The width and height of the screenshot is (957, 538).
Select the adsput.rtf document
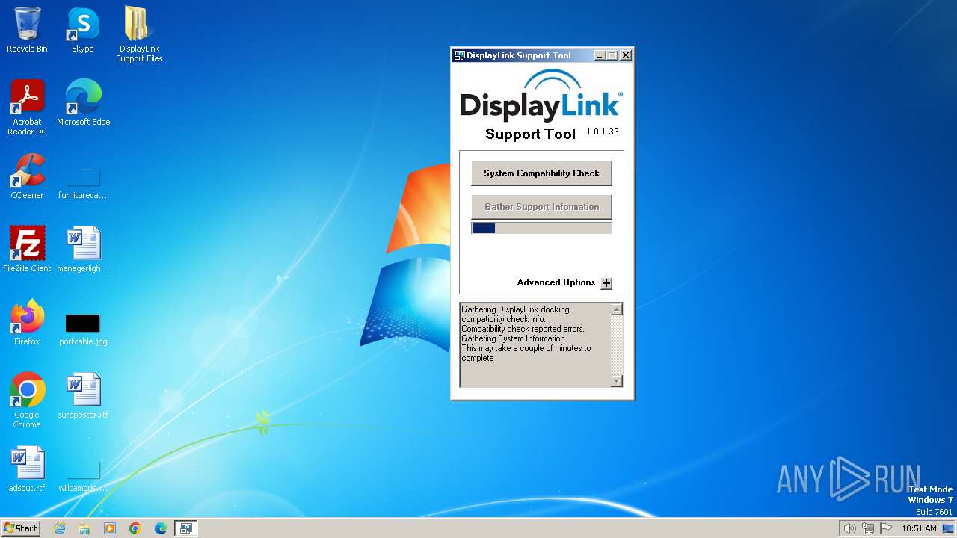(x=27, y=469)
